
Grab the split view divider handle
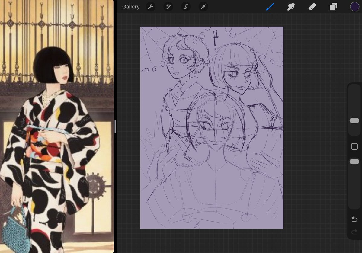click(115, 126)
